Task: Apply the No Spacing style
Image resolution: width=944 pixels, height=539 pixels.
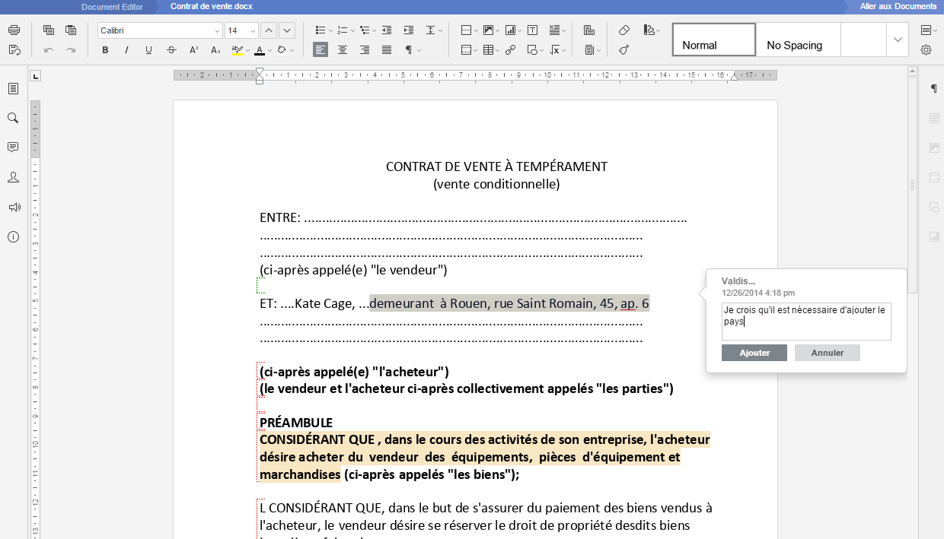Action: point(799,40)
